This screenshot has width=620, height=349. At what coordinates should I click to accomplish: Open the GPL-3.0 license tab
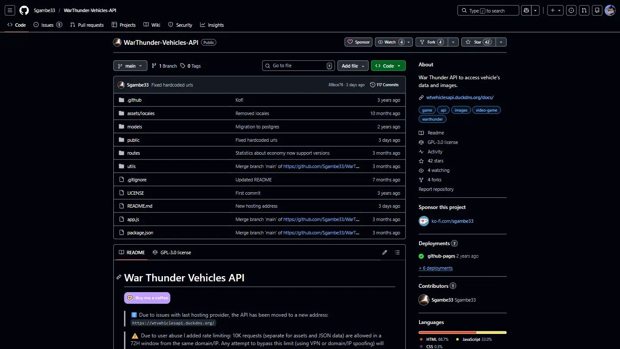172,252
